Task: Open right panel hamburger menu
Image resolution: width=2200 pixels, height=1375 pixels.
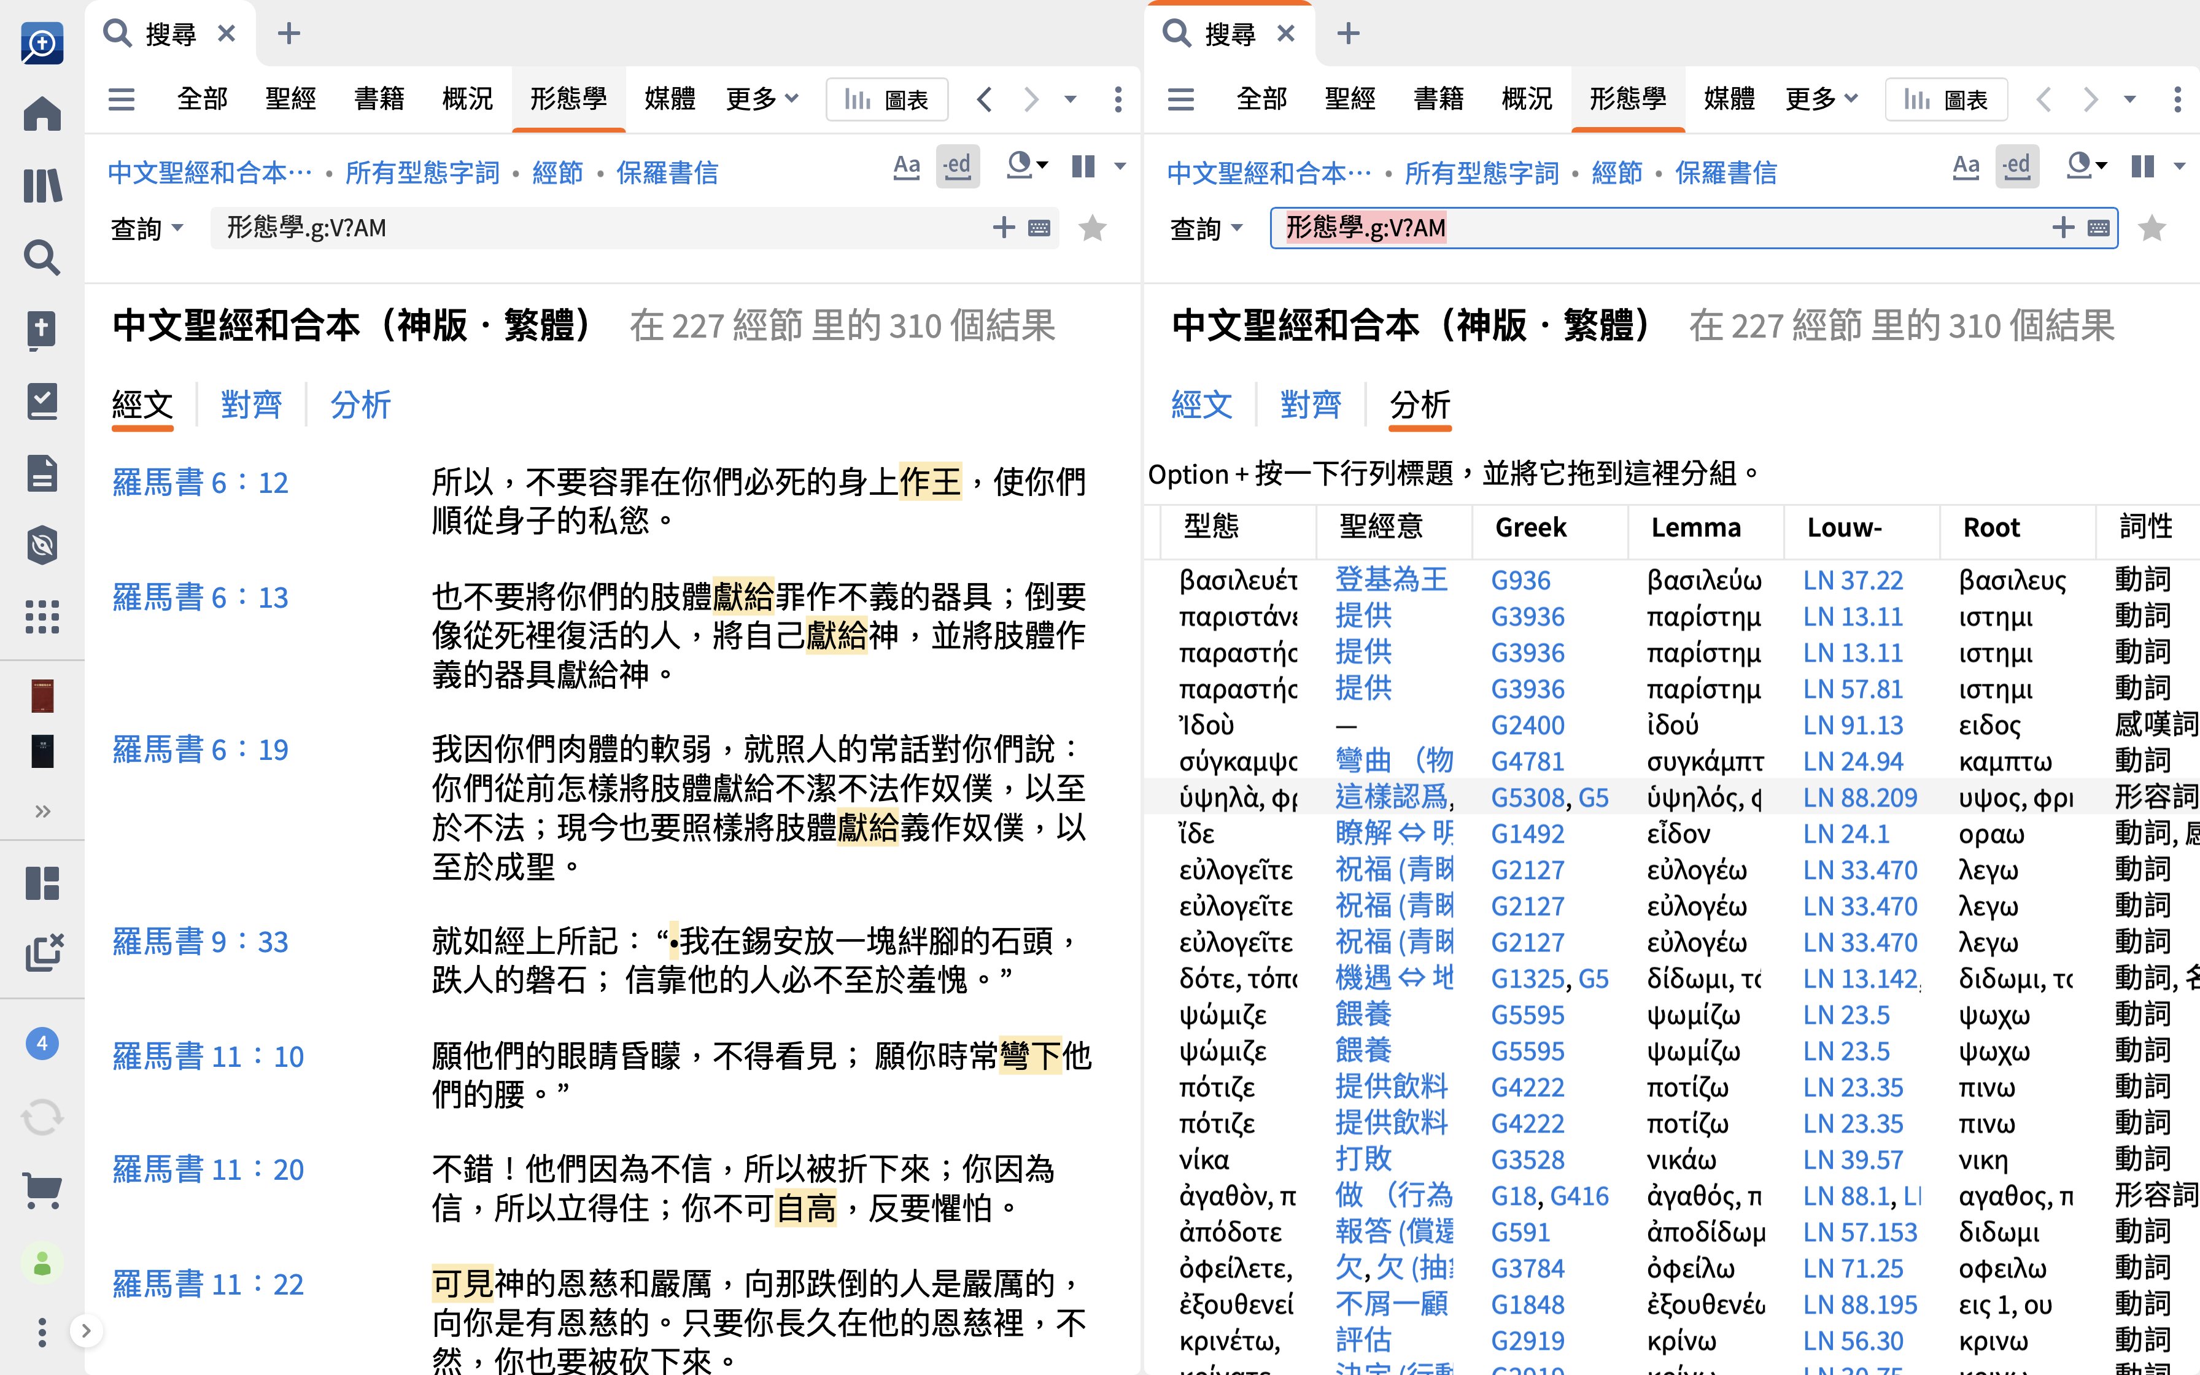Action: click(1180, 99)
